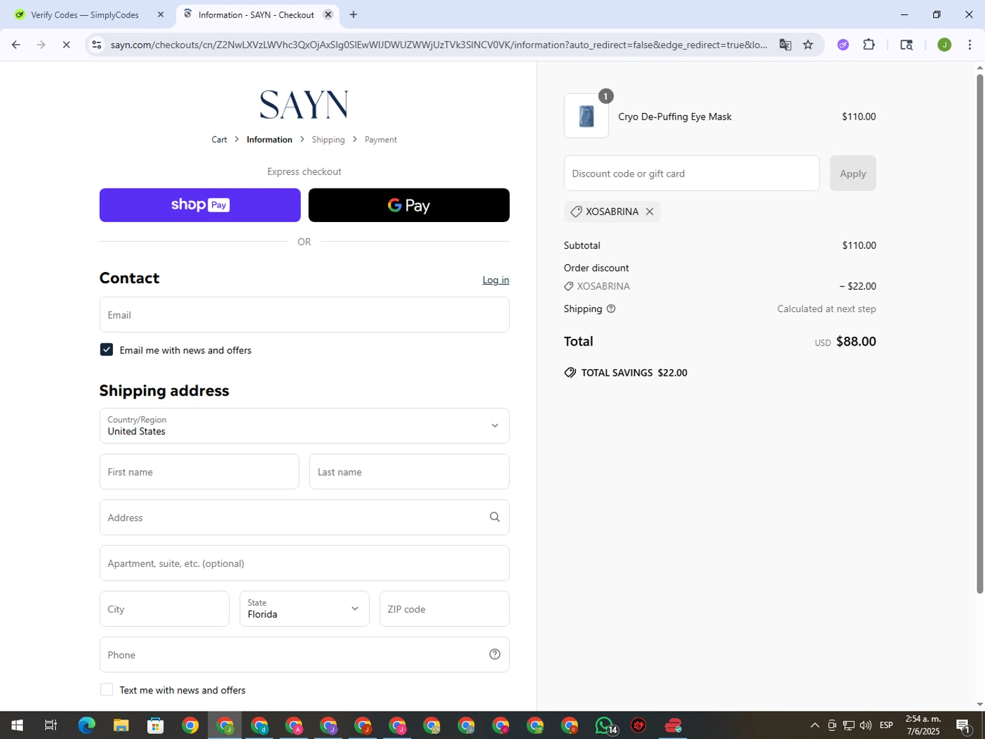
Task: Click the Information breadcrumb step
Action: (x=269, y=139)
